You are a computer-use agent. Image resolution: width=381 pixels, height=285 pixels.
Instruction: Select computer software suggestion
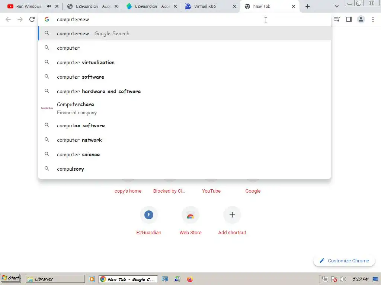(x=185, y=77)
